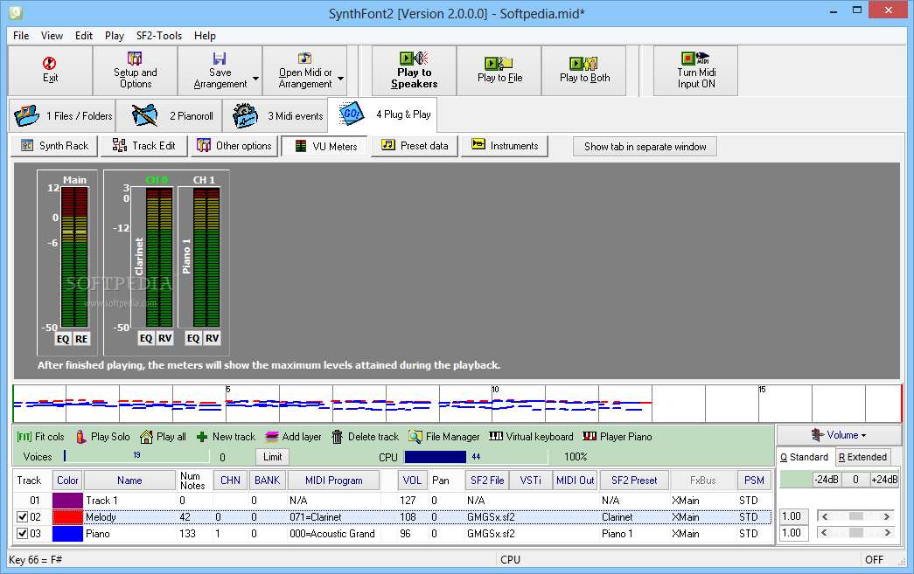Open the File Manager

coord(445,437)
